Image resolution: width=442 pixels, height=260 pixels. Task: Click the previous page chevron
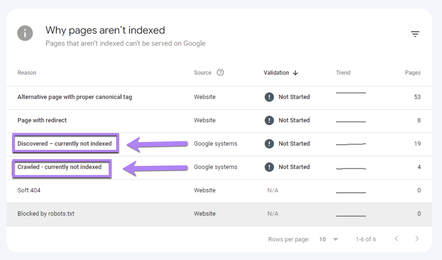[x=397, y=239]
